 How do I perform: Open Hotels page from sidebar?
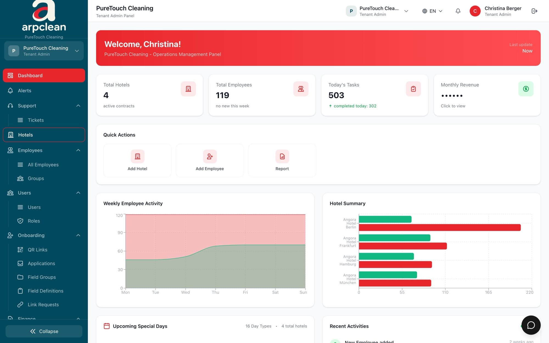coord(44,135)
